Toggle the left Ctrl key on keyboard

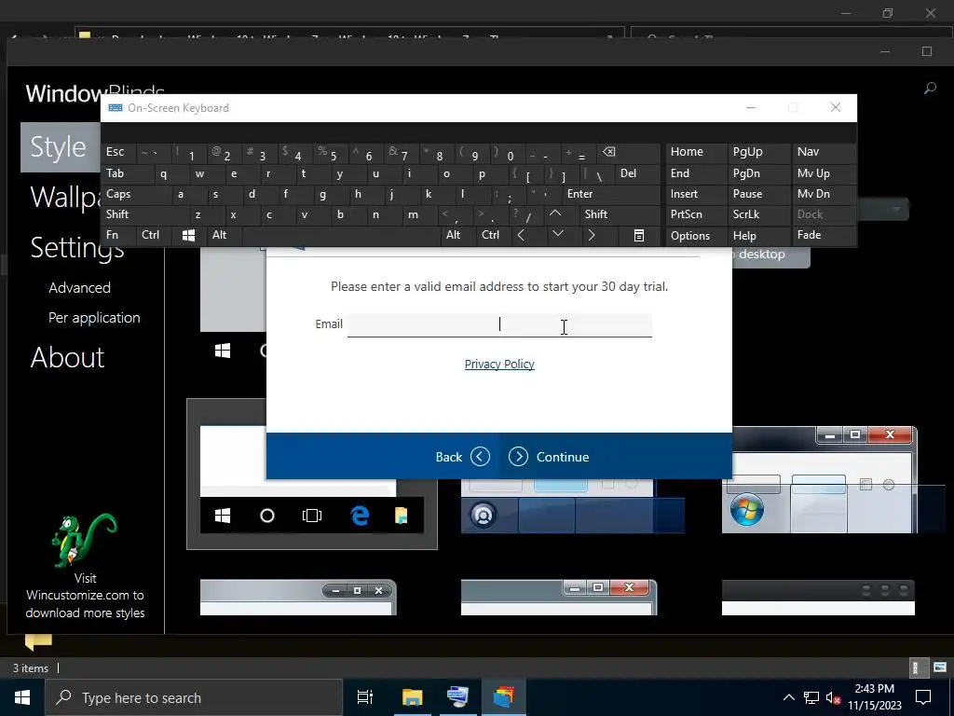pos(153,235)
